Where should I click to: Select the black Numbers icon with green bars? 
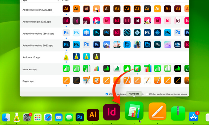(x=178, y=68)
